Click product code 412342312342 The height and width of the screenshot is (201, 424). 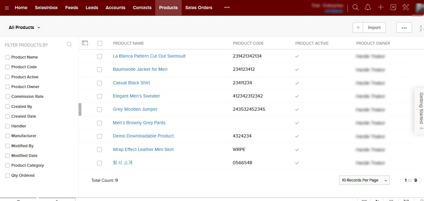(248, 96)
